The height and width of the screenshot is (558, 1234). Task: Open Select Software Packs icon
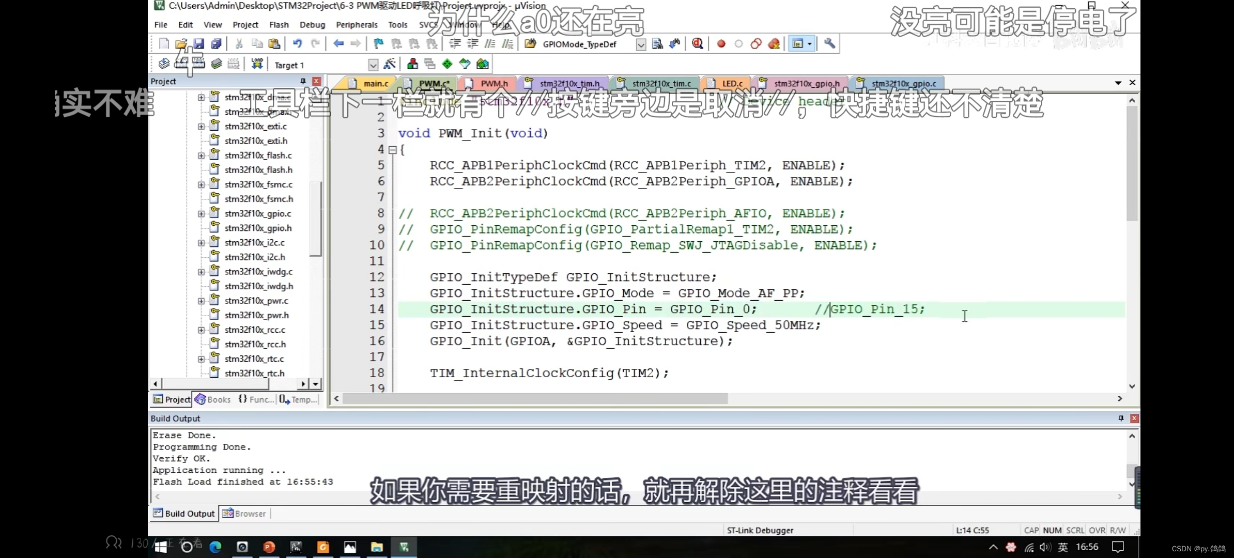[465, 64]
